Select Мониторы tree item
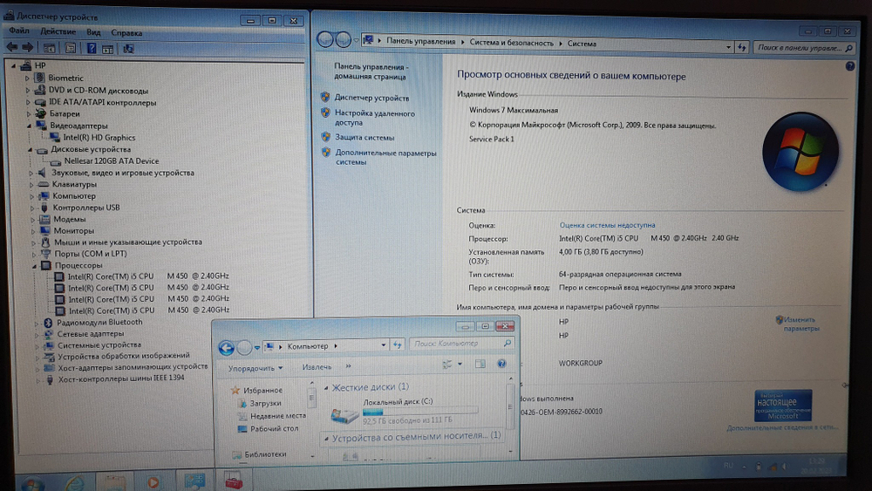 74,231
